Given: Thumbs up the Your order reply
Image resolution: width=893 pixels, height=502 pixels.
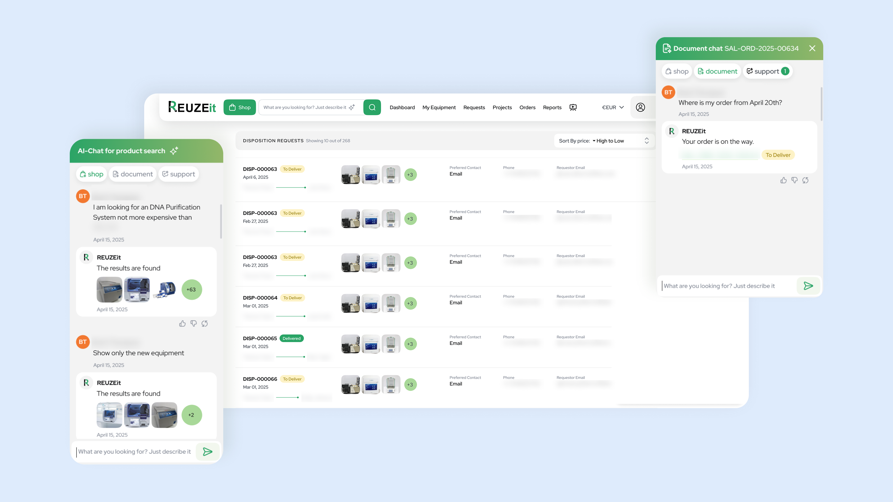Looking at the screenshot, I should point(783,180).
